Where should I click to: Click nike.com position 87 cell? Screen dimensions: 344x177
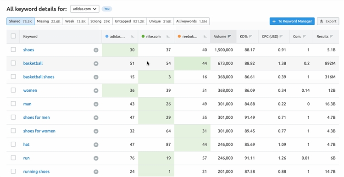[156, 144]
